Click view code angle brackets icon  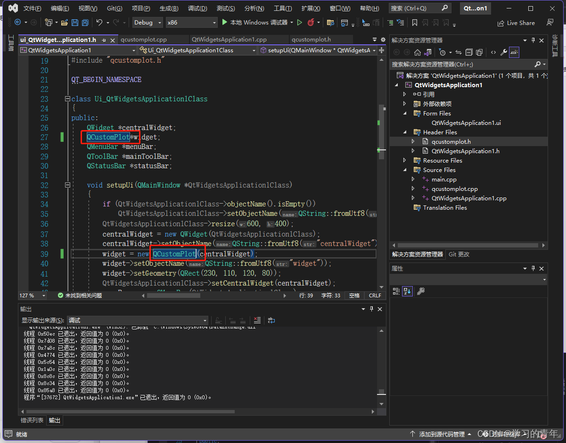[493, 52]
